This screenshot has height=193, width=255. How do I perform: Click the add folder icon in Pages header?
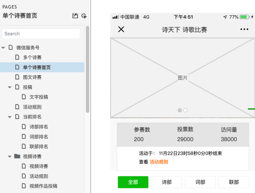click(x=84, y=16)
